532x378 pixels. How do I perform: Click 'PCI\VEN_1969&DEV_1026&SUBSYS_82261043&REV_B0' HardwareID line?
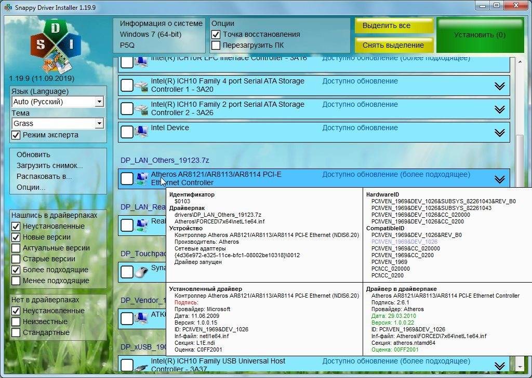pyautogui.click(x=444, y=201)
